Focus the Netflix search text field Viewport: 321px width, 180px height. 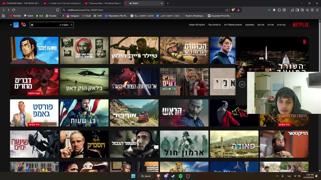click(52, 25)
